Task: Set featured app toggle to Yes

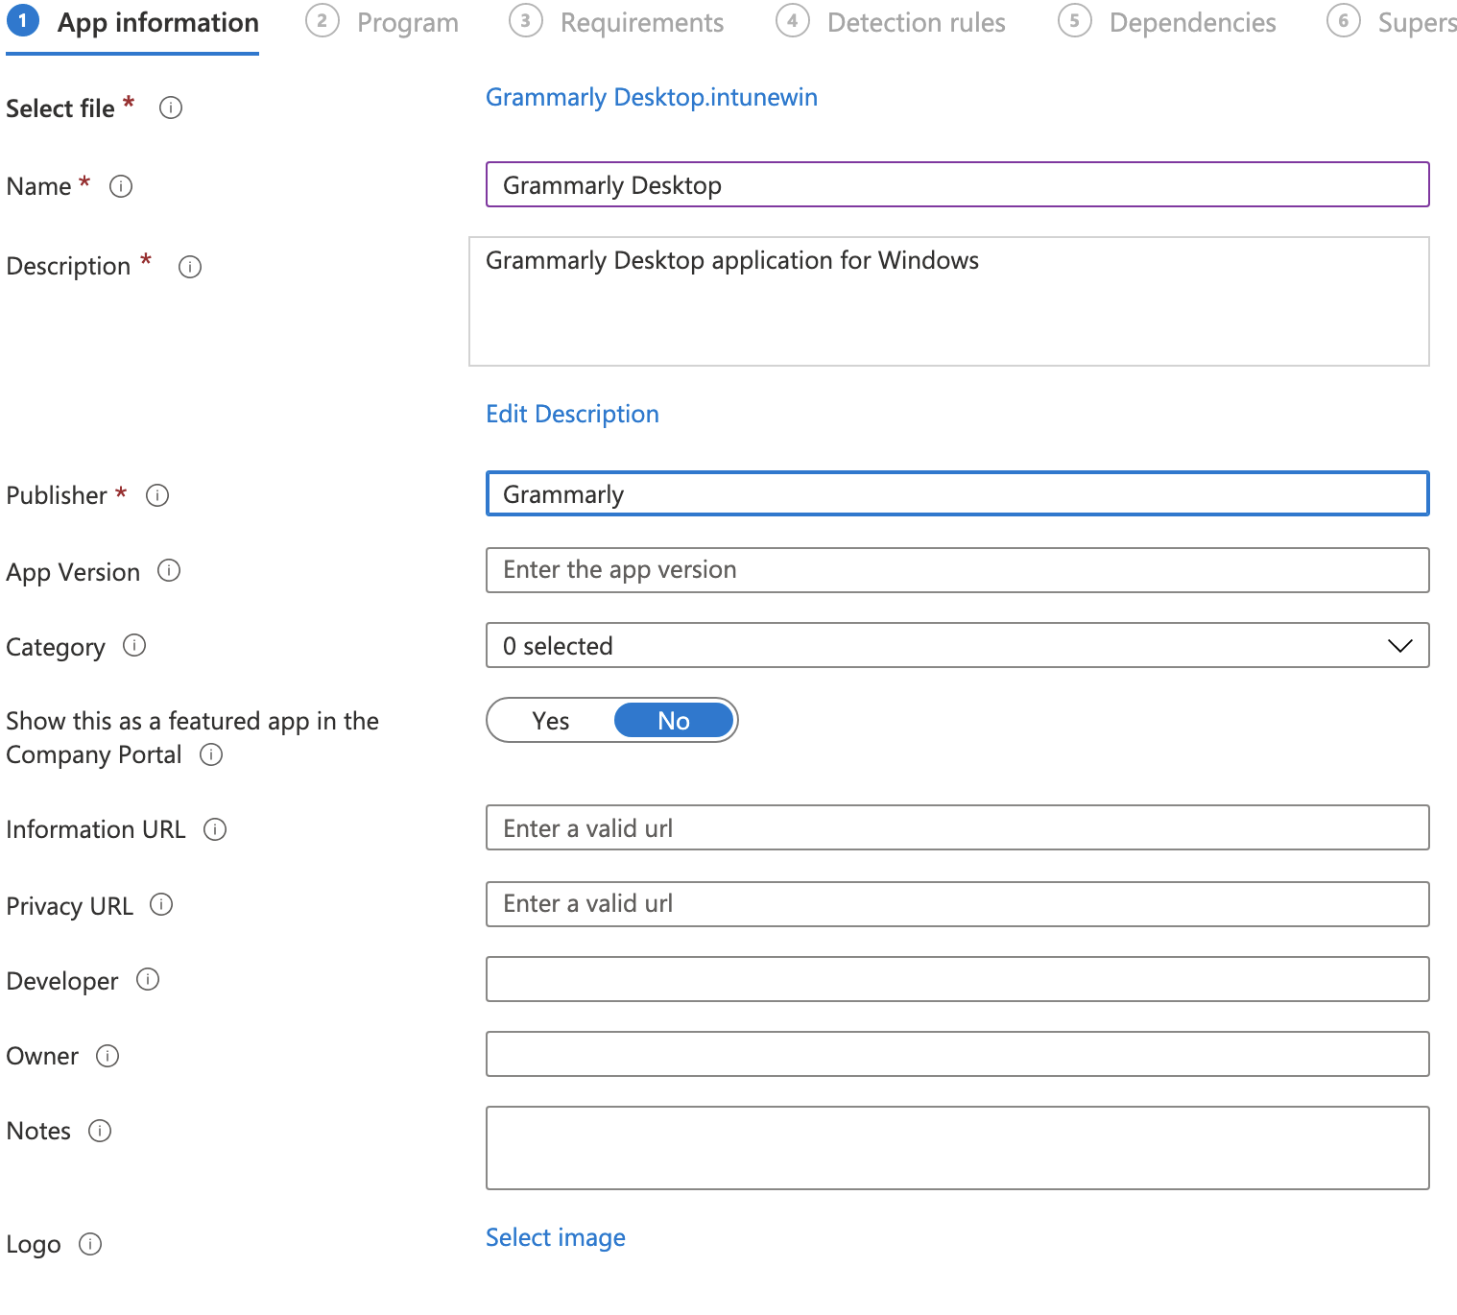Action: [x=551, y=721]
